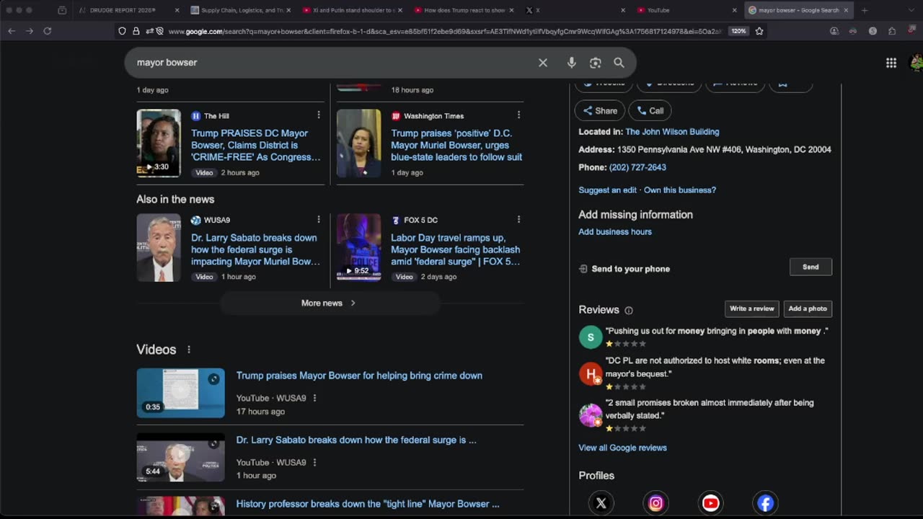Screen dimensions: 923x519
Task: Open options menu for FOX 5 DC article
Action: click(518, 220)
